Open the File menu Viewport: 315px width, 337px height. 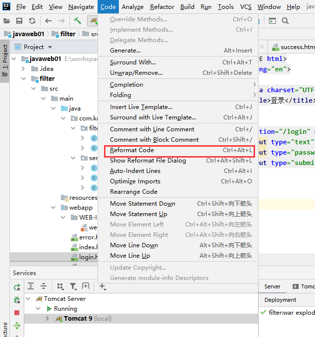(21, 7)
